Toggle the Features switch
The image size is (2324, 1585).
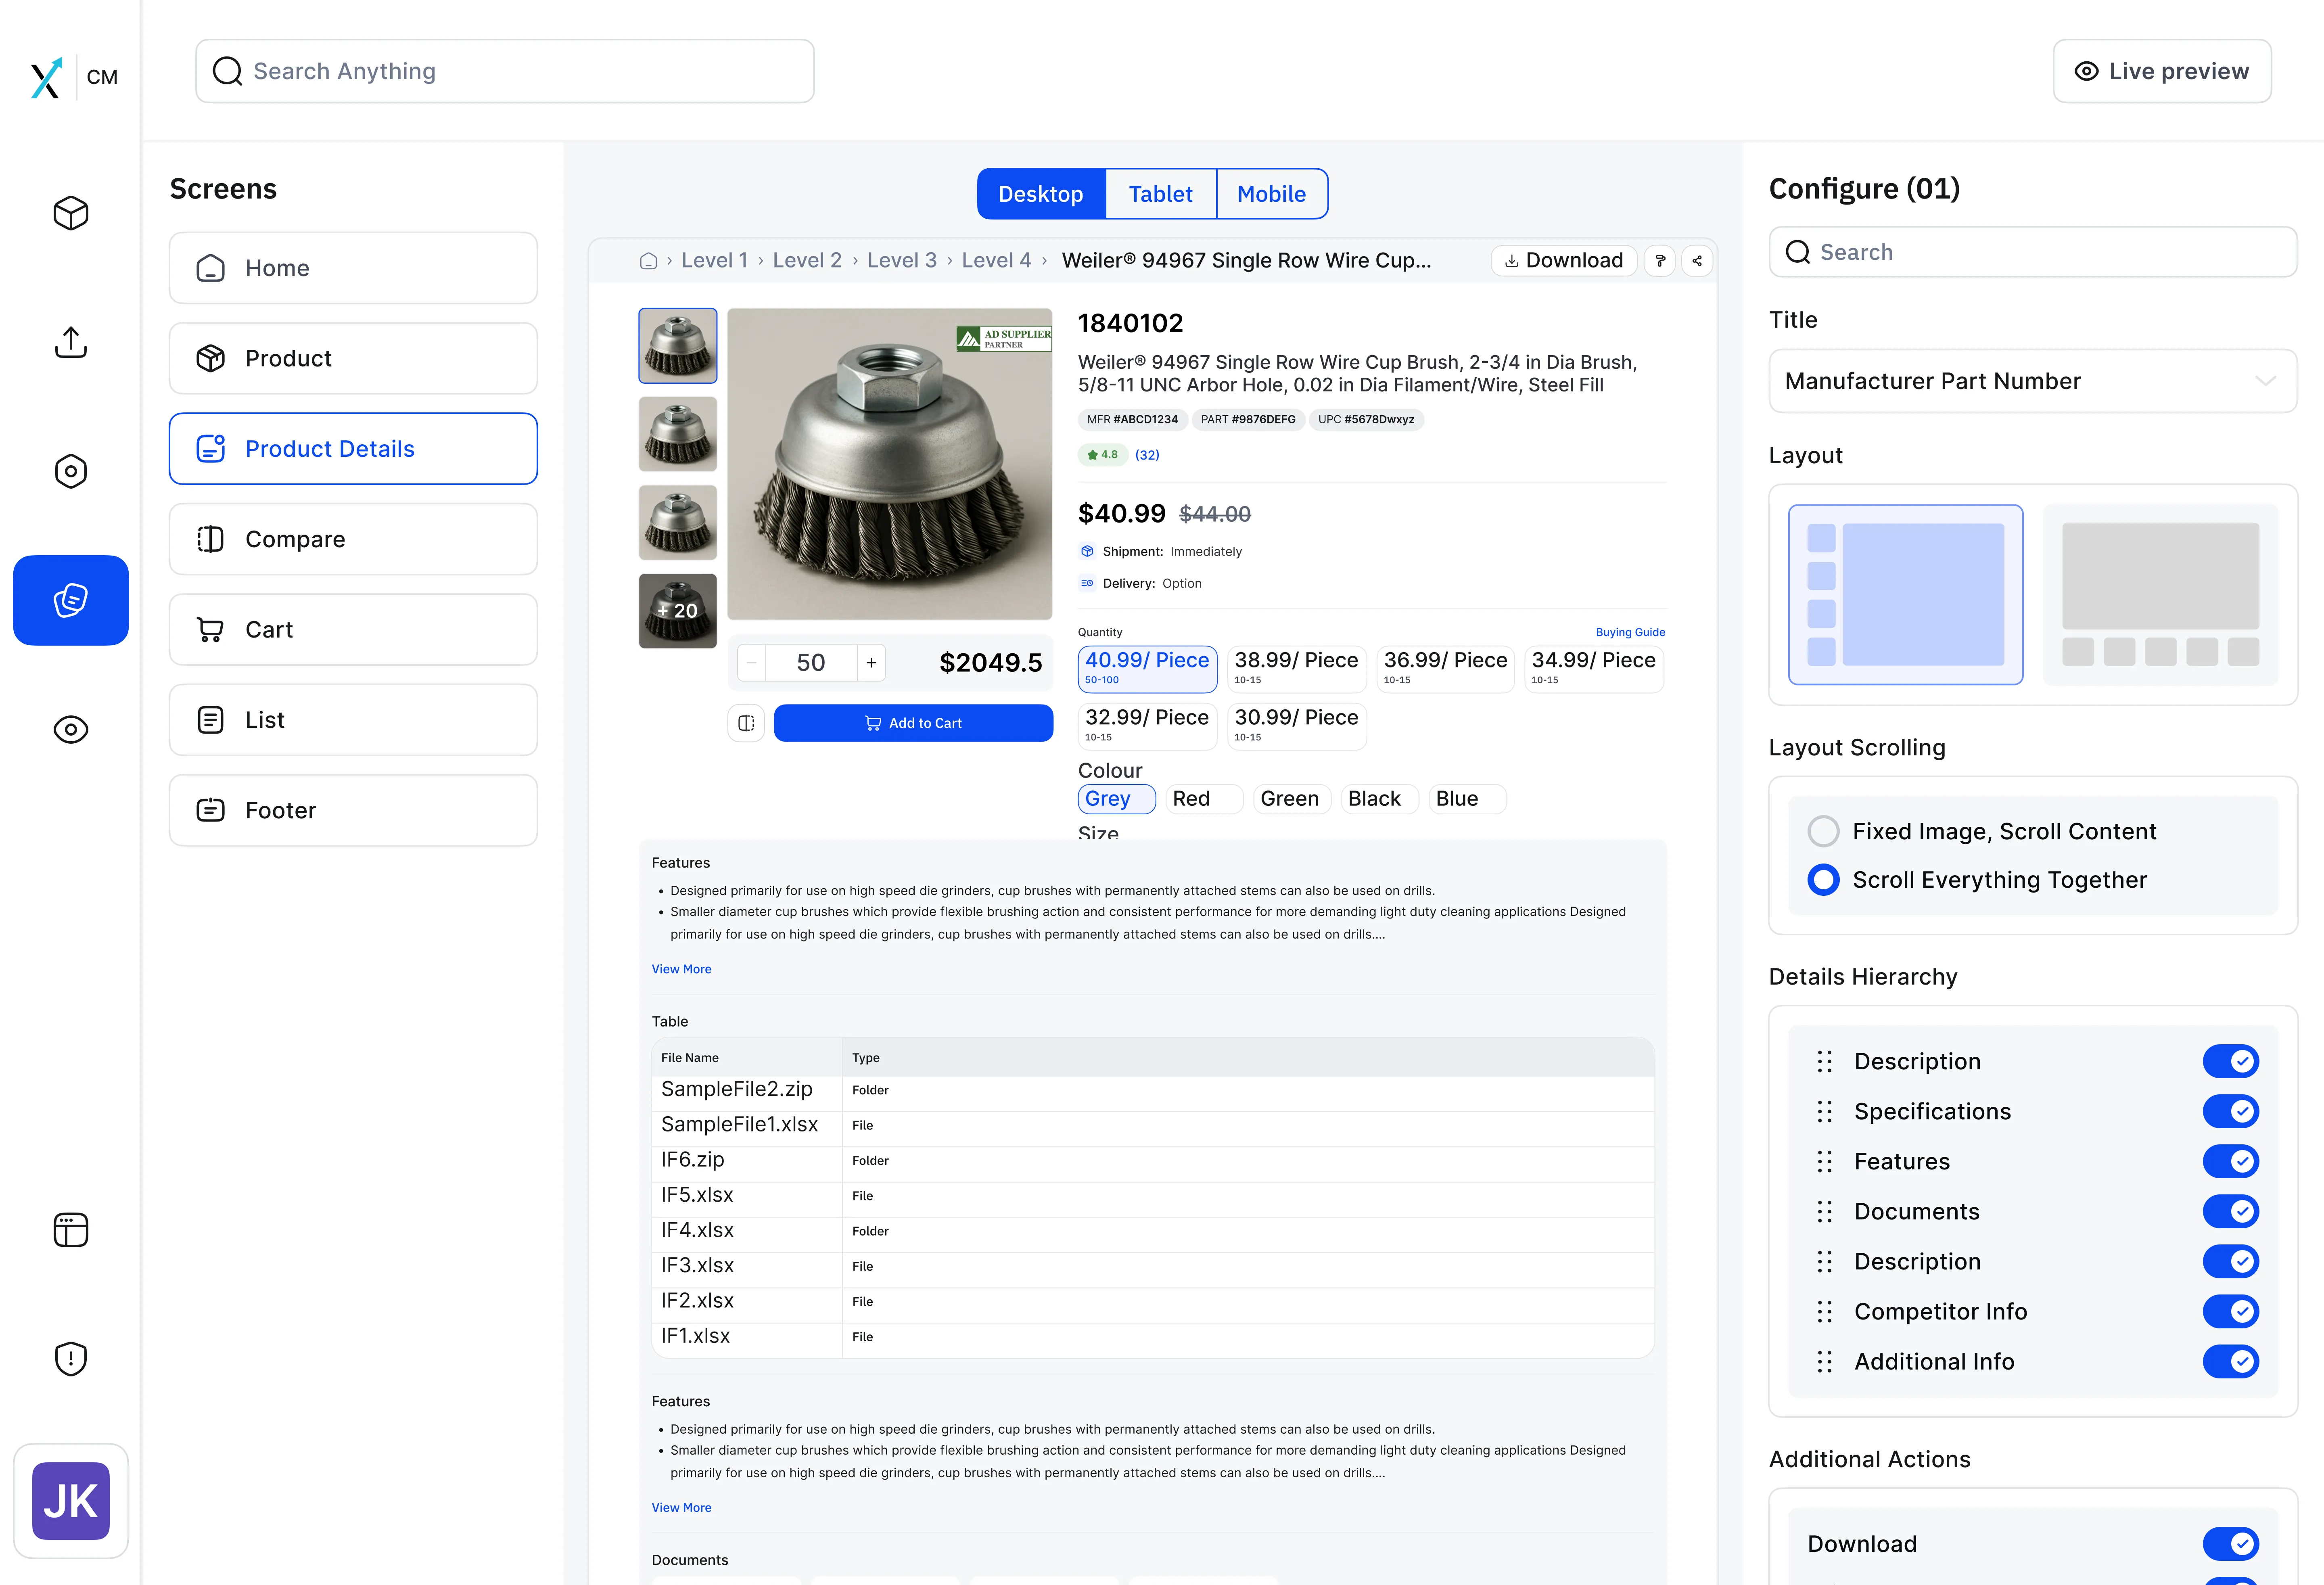2231,1161
